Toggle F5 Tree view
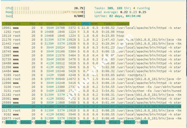Screen dimensions: 187x128 tap(69, 122)
